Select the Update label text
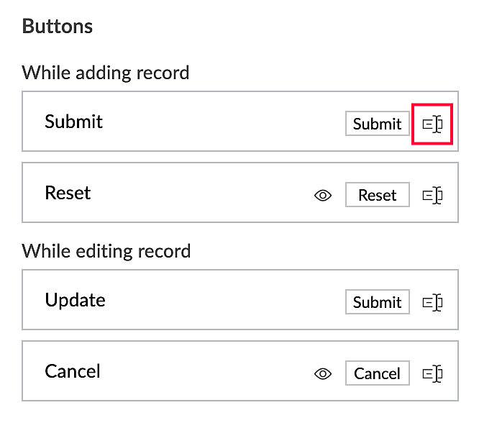Viewport: 479px width, 423px height. click(75, 300)
